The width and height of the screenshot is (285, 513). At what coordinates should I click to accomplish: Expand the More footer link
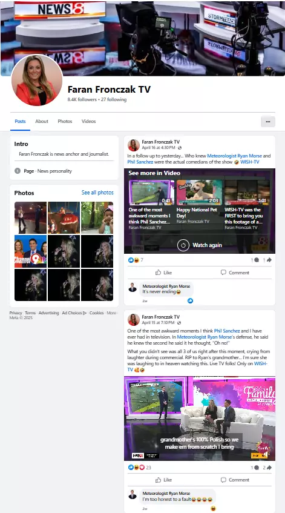[111, 313]
